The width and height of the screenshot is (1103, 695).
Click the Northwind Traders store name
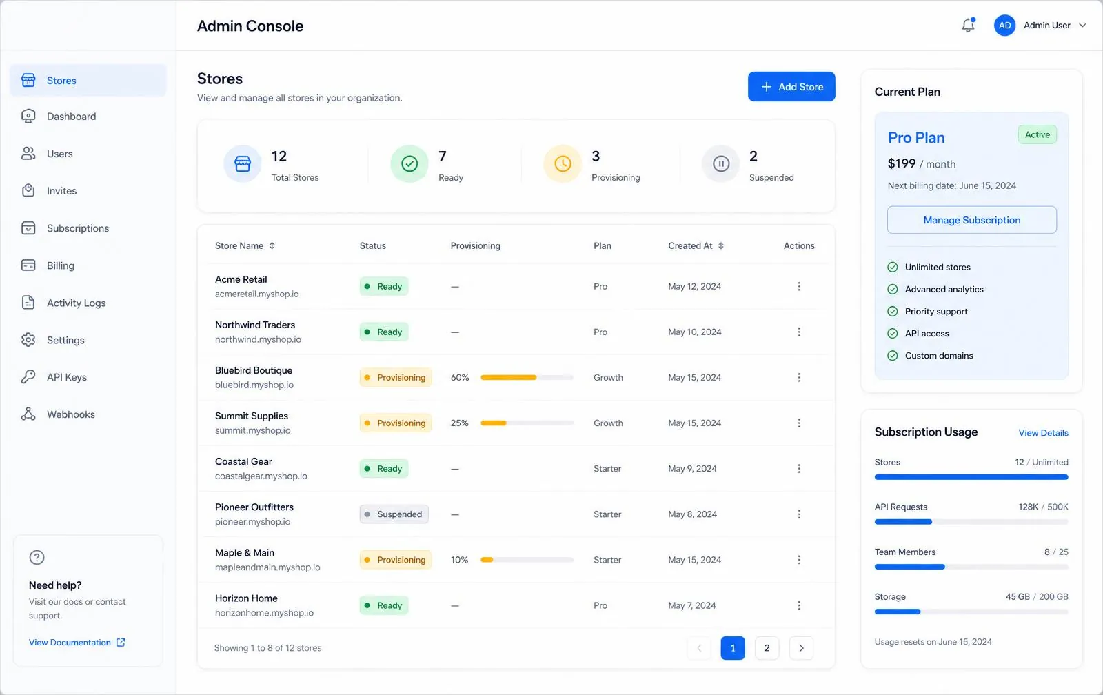[255, 325]
